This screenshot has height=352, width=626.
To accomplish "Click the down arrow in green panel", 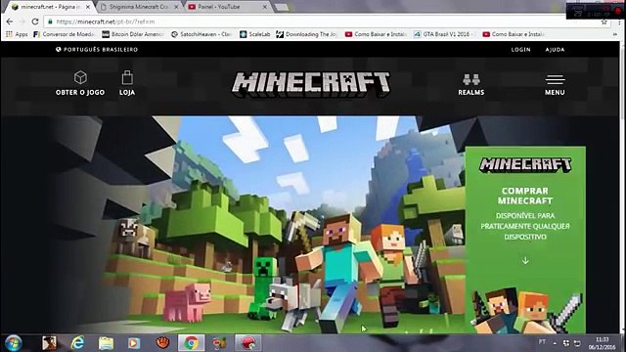I will (x=525, y=261).
